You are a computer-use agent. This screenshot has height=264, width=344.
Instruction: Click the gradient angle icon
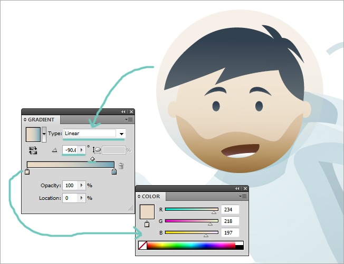pos(55,150)
